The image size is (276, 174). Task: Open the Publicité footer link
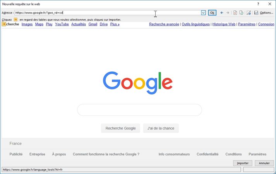[x=16, y=154]
